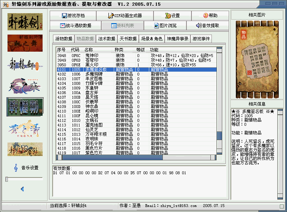Select row 昆仑镜
This screenshot has width=287, height=212.
pyautogui.click(x=136, y=116)
